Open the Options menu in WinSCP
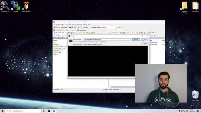The height and width of the screenshot is (113, 201). [79, 25]
